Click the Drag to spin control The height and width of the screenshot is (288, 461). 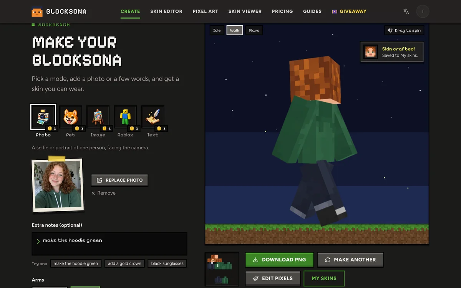pos(404,30)
